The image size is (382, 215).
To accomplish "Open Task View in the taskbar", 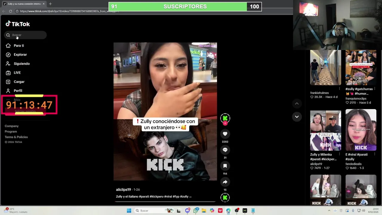I will tap(179, 211).
